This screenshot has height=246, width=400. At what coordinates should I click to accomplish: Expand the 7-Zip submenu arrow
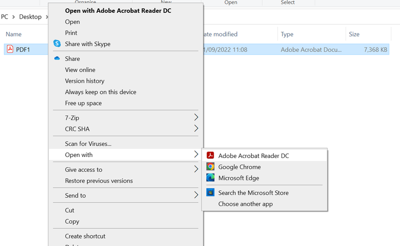click(196, 117)
